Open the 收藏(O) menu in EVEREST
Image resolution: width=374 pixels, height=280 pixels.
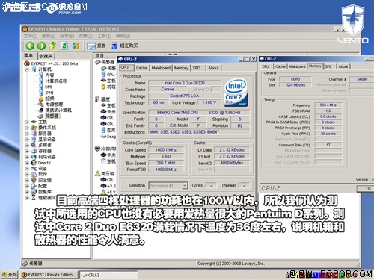coord(86,36)
